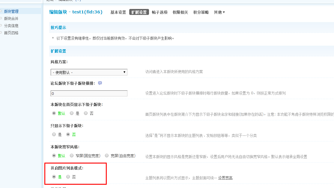Viewport: 334px width, 188px height.
Task: Open the 版块合并 sidebar item
Action: 11,19
